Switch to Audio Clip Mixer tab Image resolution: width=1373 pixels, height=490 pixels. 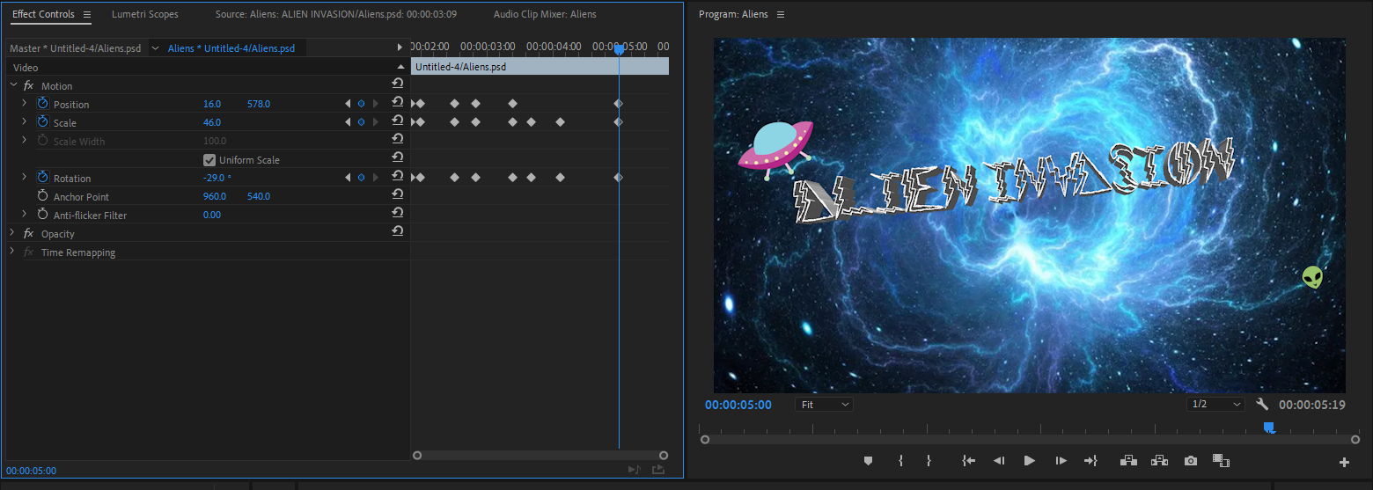point(544,14)
